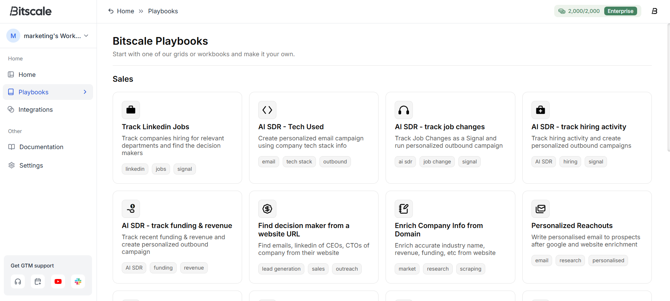This screenshot has width=670, height=301.
Task: Click the headphones icon on track job changes card
Action: coord(404,110)
